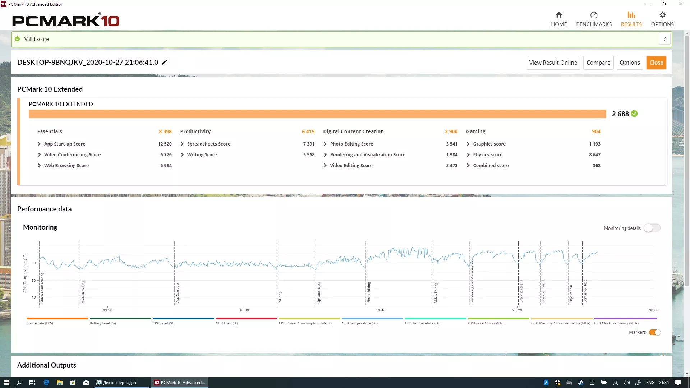Image resolution: width=690 pixels, height=388 pixels.
Task: Click the Photo Editing chart marker
Action: click(x=368, y=292)
